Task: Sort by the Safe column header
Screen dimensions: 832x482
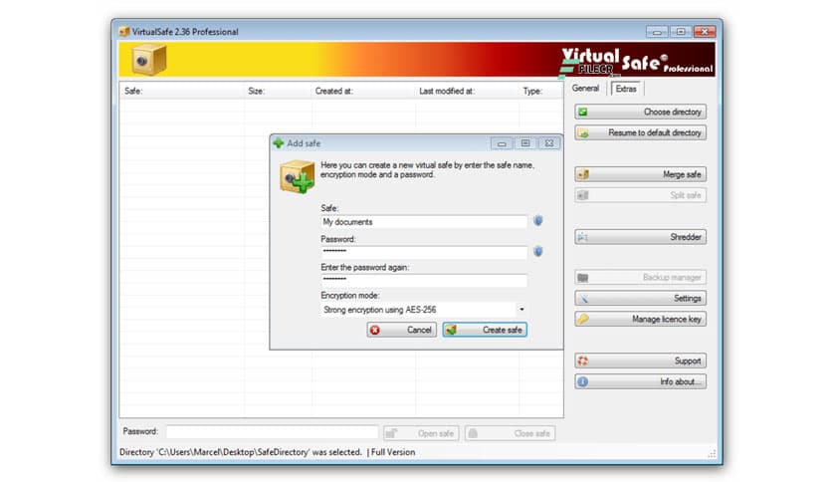Action: (182, 92)
